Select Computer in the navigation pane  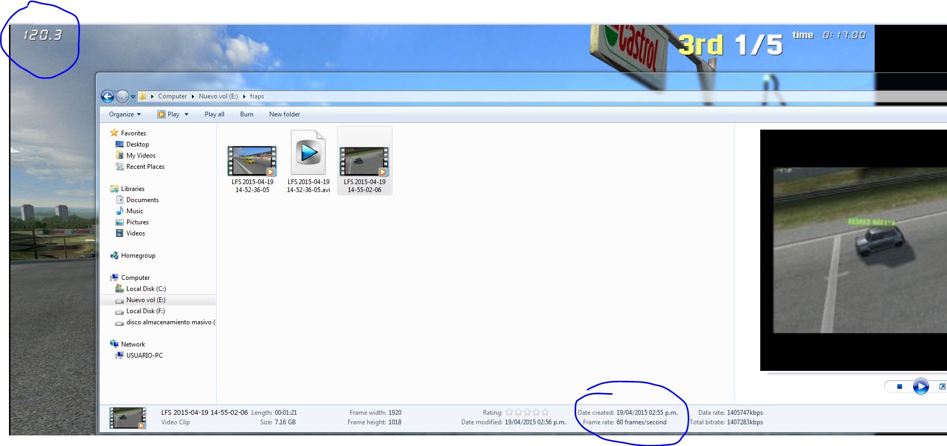(x=135, y=278)
